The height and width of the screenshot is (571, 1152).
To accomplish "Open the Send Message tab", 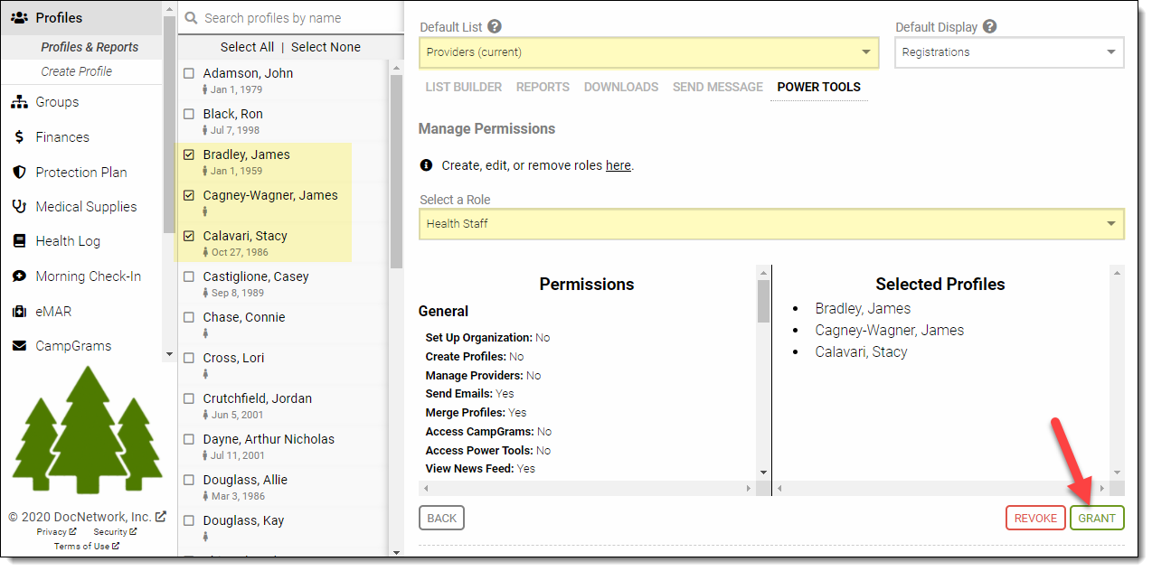I will pos(717,88).
